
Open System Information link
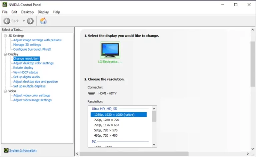pos(23,150)
